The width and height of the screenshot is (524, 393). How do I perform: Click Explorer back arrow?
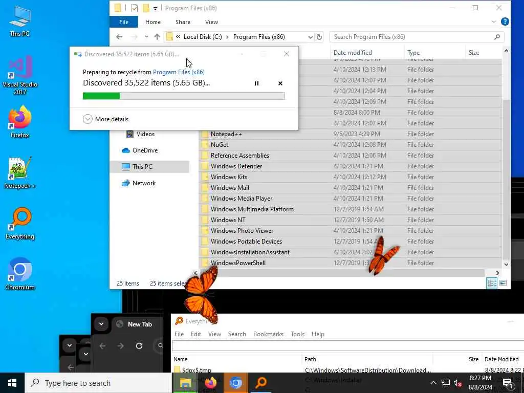click(x=119, y=37)
